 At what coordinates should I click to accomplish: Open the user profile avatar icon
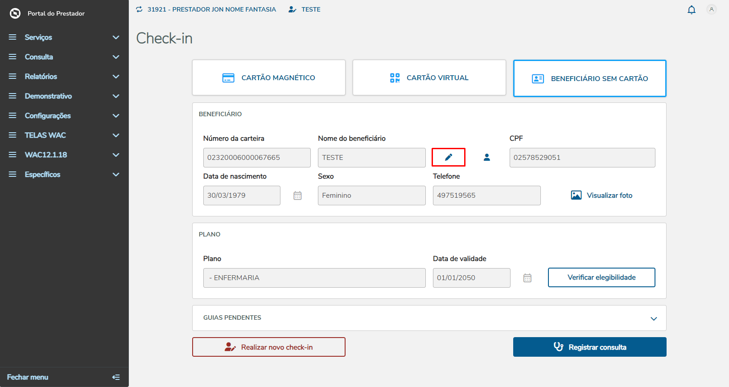click(712, 9)
